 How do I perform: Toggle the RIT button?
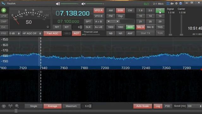(57, 27)
